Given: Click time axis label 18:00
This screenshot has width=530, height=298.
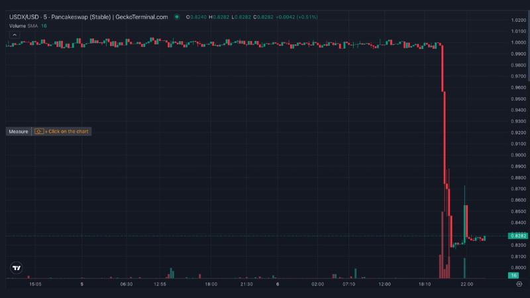Looking at the screenshot, I should (211, 284).
